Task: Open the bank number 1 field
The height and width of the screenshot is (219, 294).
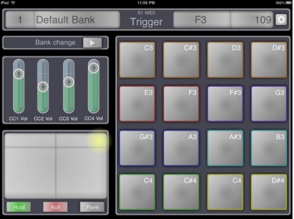Action: (20, 20)
